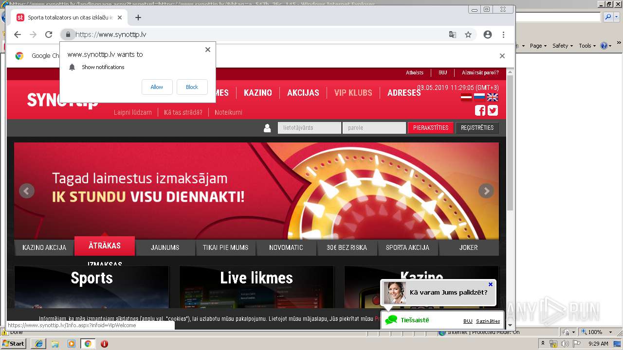
Task: Open the VIP KLUBS menu item
Action: point(353,93)
